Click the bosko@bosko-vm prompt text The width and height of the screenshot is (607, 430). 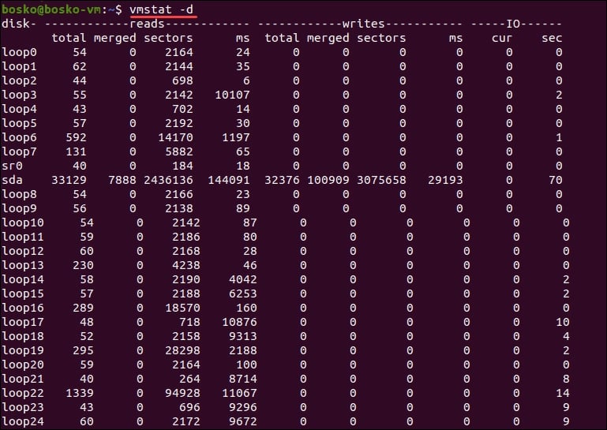(x=52, y=9)
